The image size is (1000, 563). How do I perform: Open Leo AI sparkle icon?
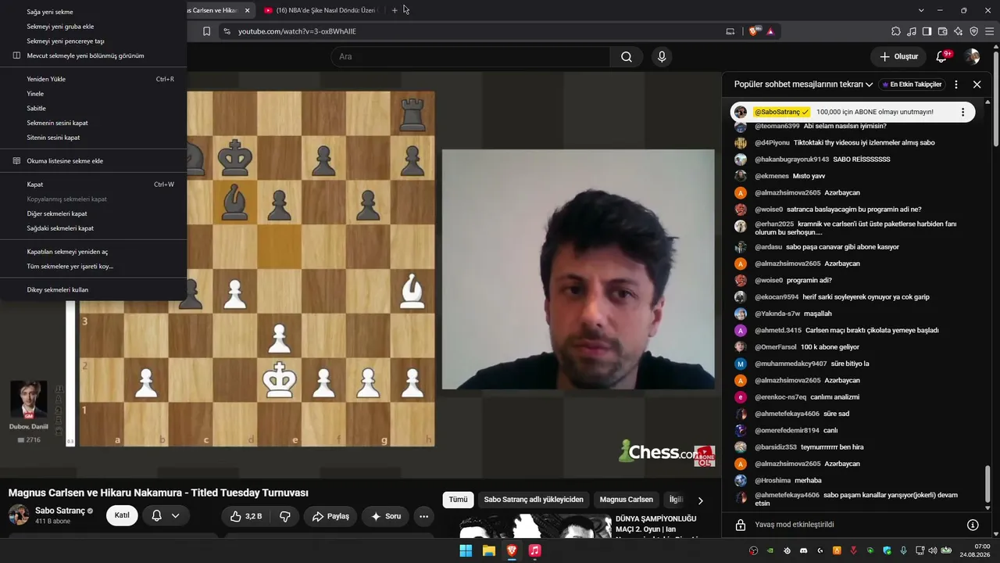[x=958, y=31]
